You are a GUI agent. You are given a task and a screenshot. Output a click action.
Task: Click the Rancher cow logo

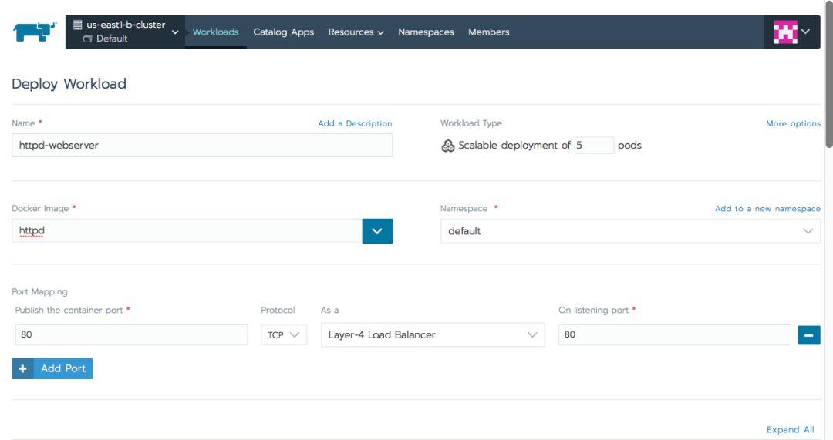tap(35, 32)
